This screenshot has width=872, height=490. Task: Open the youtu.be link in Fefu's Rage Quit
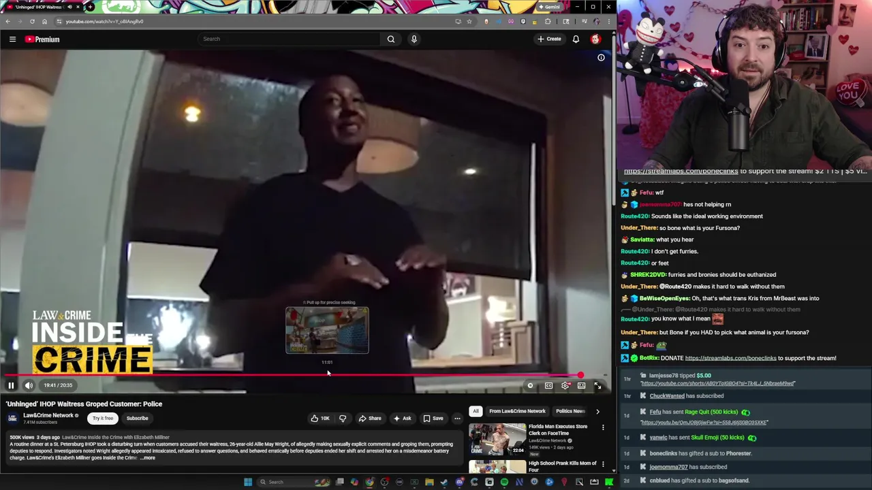pyautogui.click(x=704, y=423)
